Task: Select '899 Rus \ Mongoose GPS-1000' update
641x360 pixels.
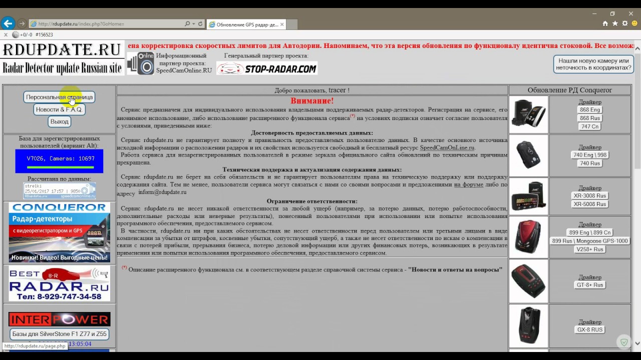Action: 589,241
